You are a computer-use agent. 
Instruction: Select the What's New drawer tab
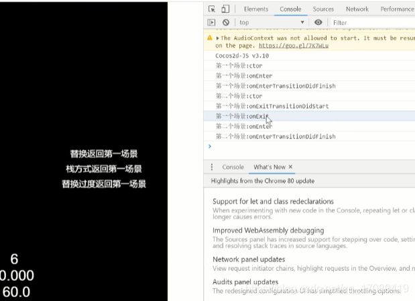[270, 167]
